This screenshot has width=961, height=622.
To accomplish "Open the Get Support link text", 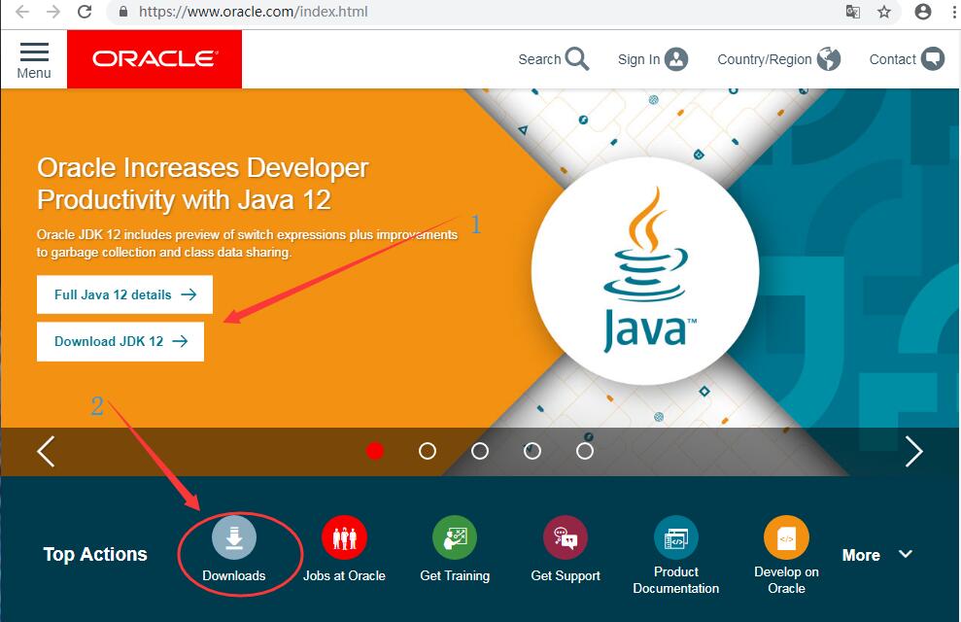I will (566, 576).
